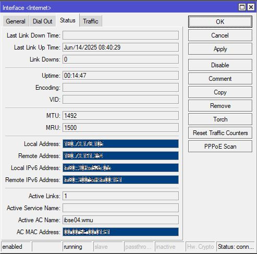Screen dimensions: 257x254
Task: Click the MTU field showing 1492
Action: tap(120, 116)
